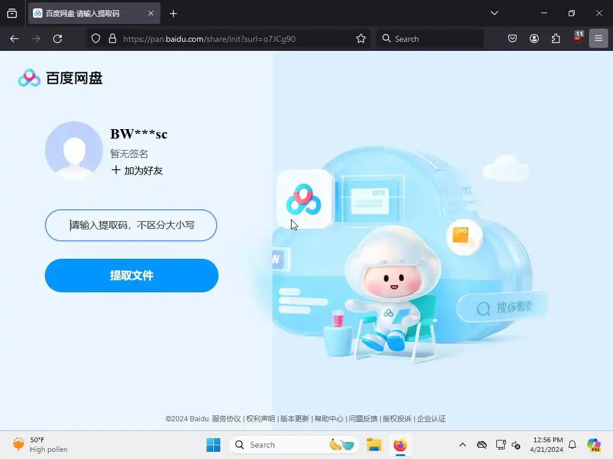Click the username BW***sc
613x459 pixels.
coord(139,134)
